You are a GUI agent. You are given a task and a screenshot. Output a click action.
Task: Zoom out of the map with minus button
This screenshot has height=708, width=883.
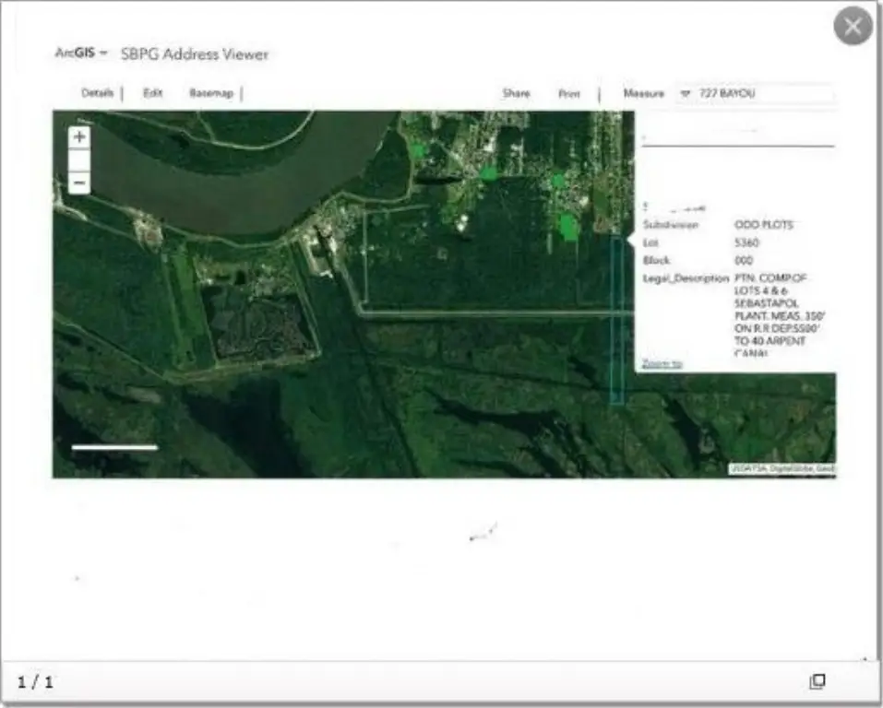coord(80,183)
